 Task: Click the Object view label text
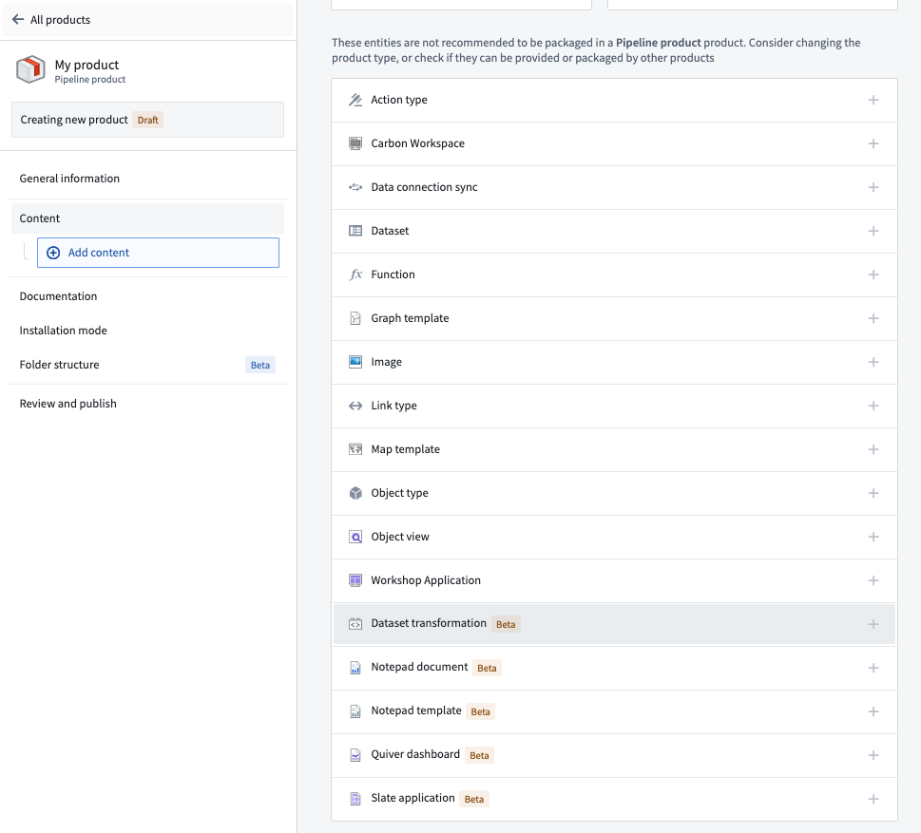pos(400,537)
